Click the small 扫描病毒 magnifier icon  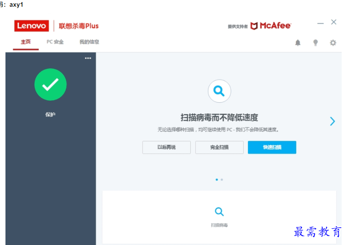point(219,211)
